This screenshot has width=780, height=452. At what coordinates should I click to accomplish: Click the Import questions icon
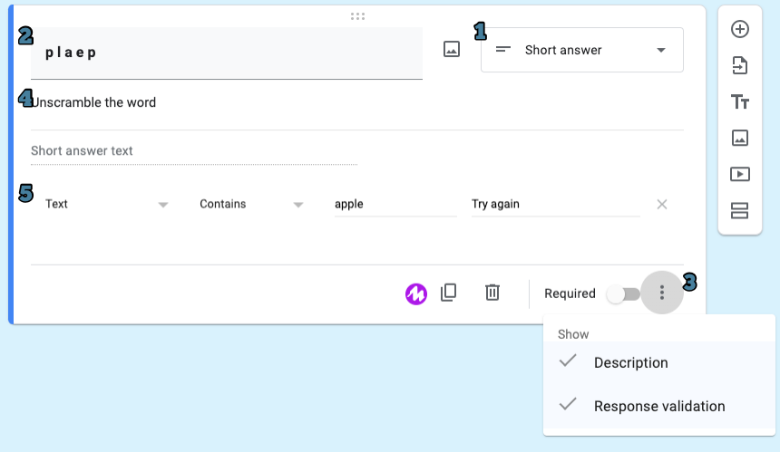739,65
